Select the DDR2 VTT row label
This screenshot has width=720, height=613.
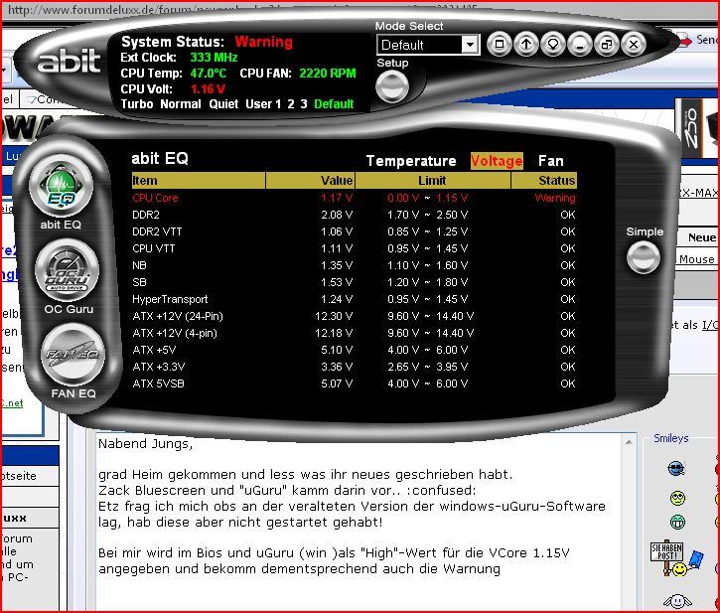pyautogui.click(x=157, y=231)
